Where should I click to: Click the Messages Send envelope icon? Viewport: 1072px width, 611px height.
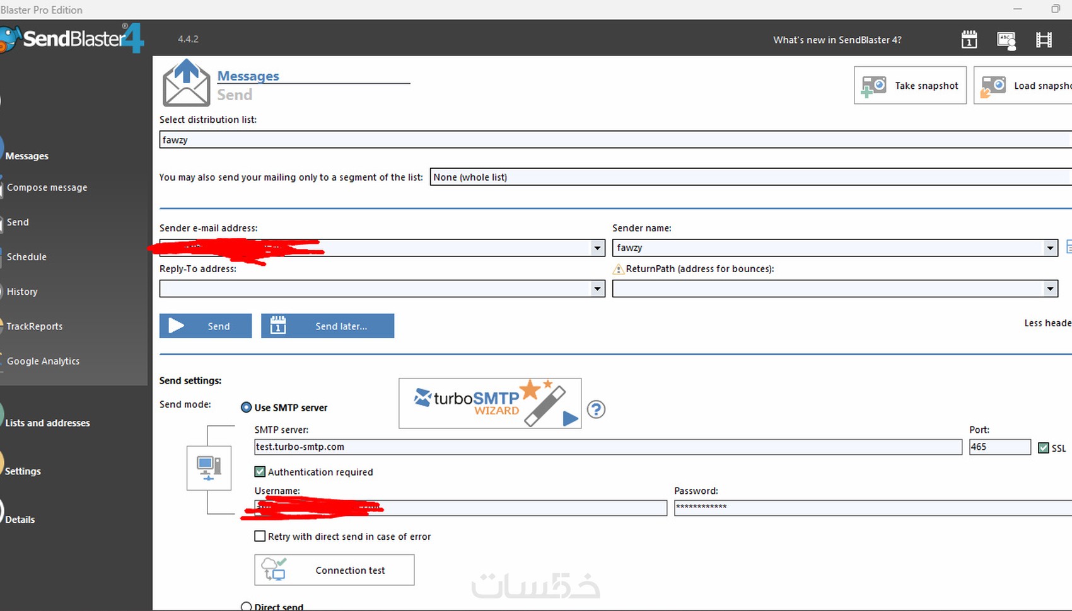[186, 83]
